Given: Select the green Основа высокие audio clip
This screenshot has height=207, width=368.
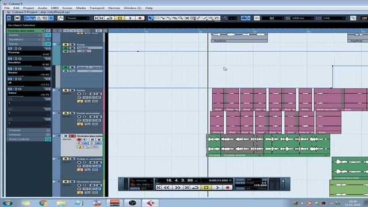Looking at the screenshot, I should (x=268, y=145).
